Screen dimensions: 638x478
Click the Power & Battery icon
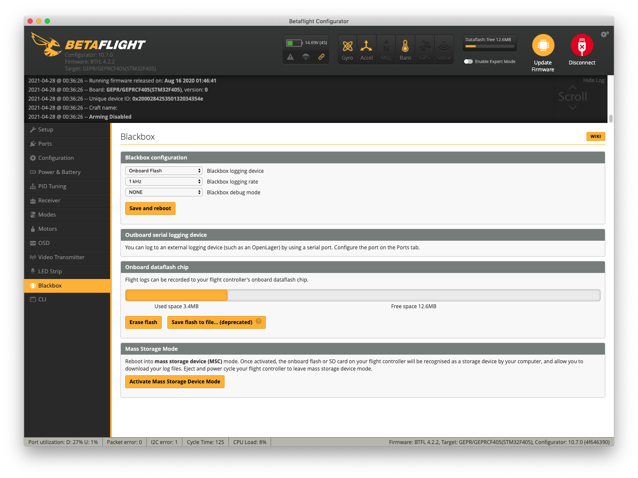[x=33, y=172]
